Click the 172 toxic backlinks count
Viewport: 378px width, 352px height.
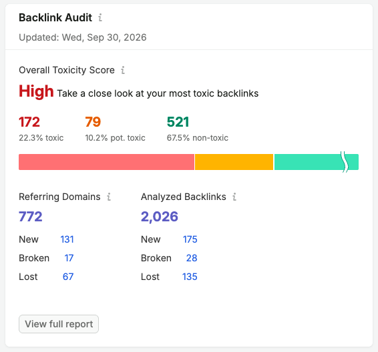coord(29,122)
